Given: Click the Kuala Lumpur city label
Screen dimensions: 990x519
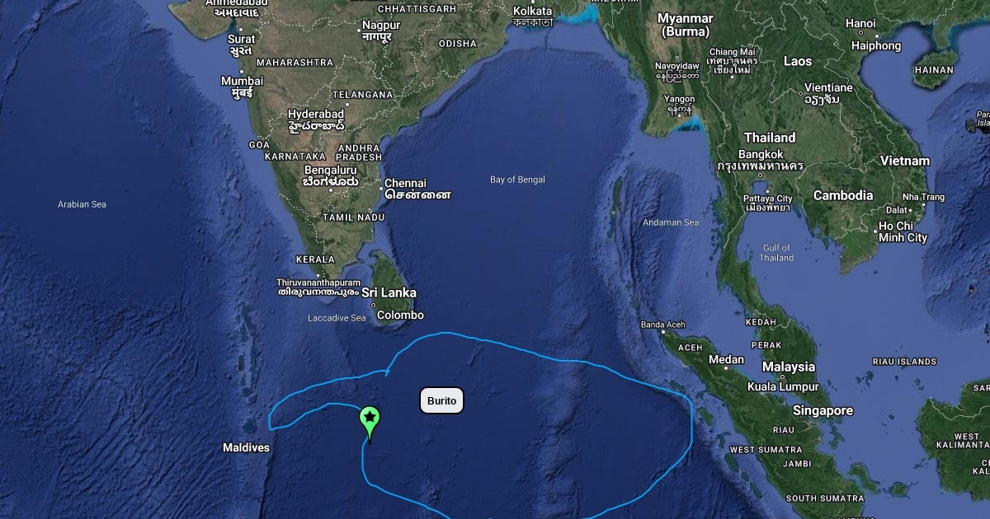Looking at the screenshot, I should (x=782, y=386).
